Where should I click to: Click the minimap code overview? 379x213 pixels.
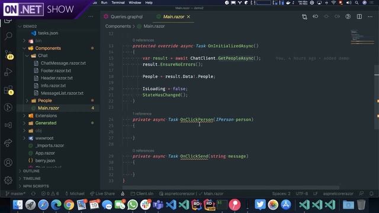[x=362, y=37]
